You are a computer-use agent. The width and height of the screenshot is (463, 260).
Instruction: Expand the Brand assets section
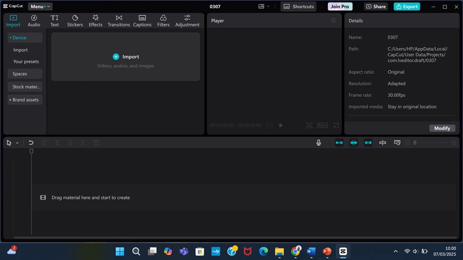click(x=25, y=100)
